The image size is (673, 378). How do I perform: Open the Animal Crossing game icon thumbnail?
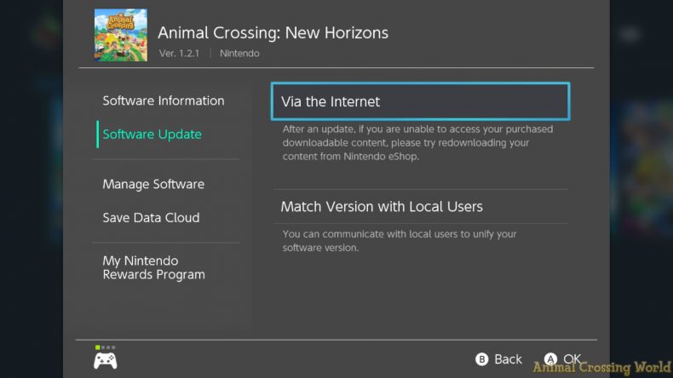click(121, 35)
